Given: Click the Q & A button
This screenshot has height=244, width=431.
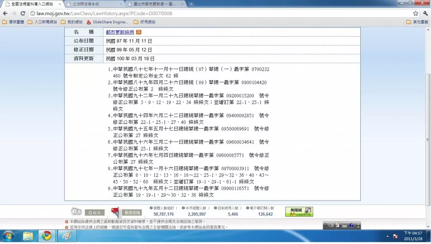Looking at the screenshot, I should point(95,212).
